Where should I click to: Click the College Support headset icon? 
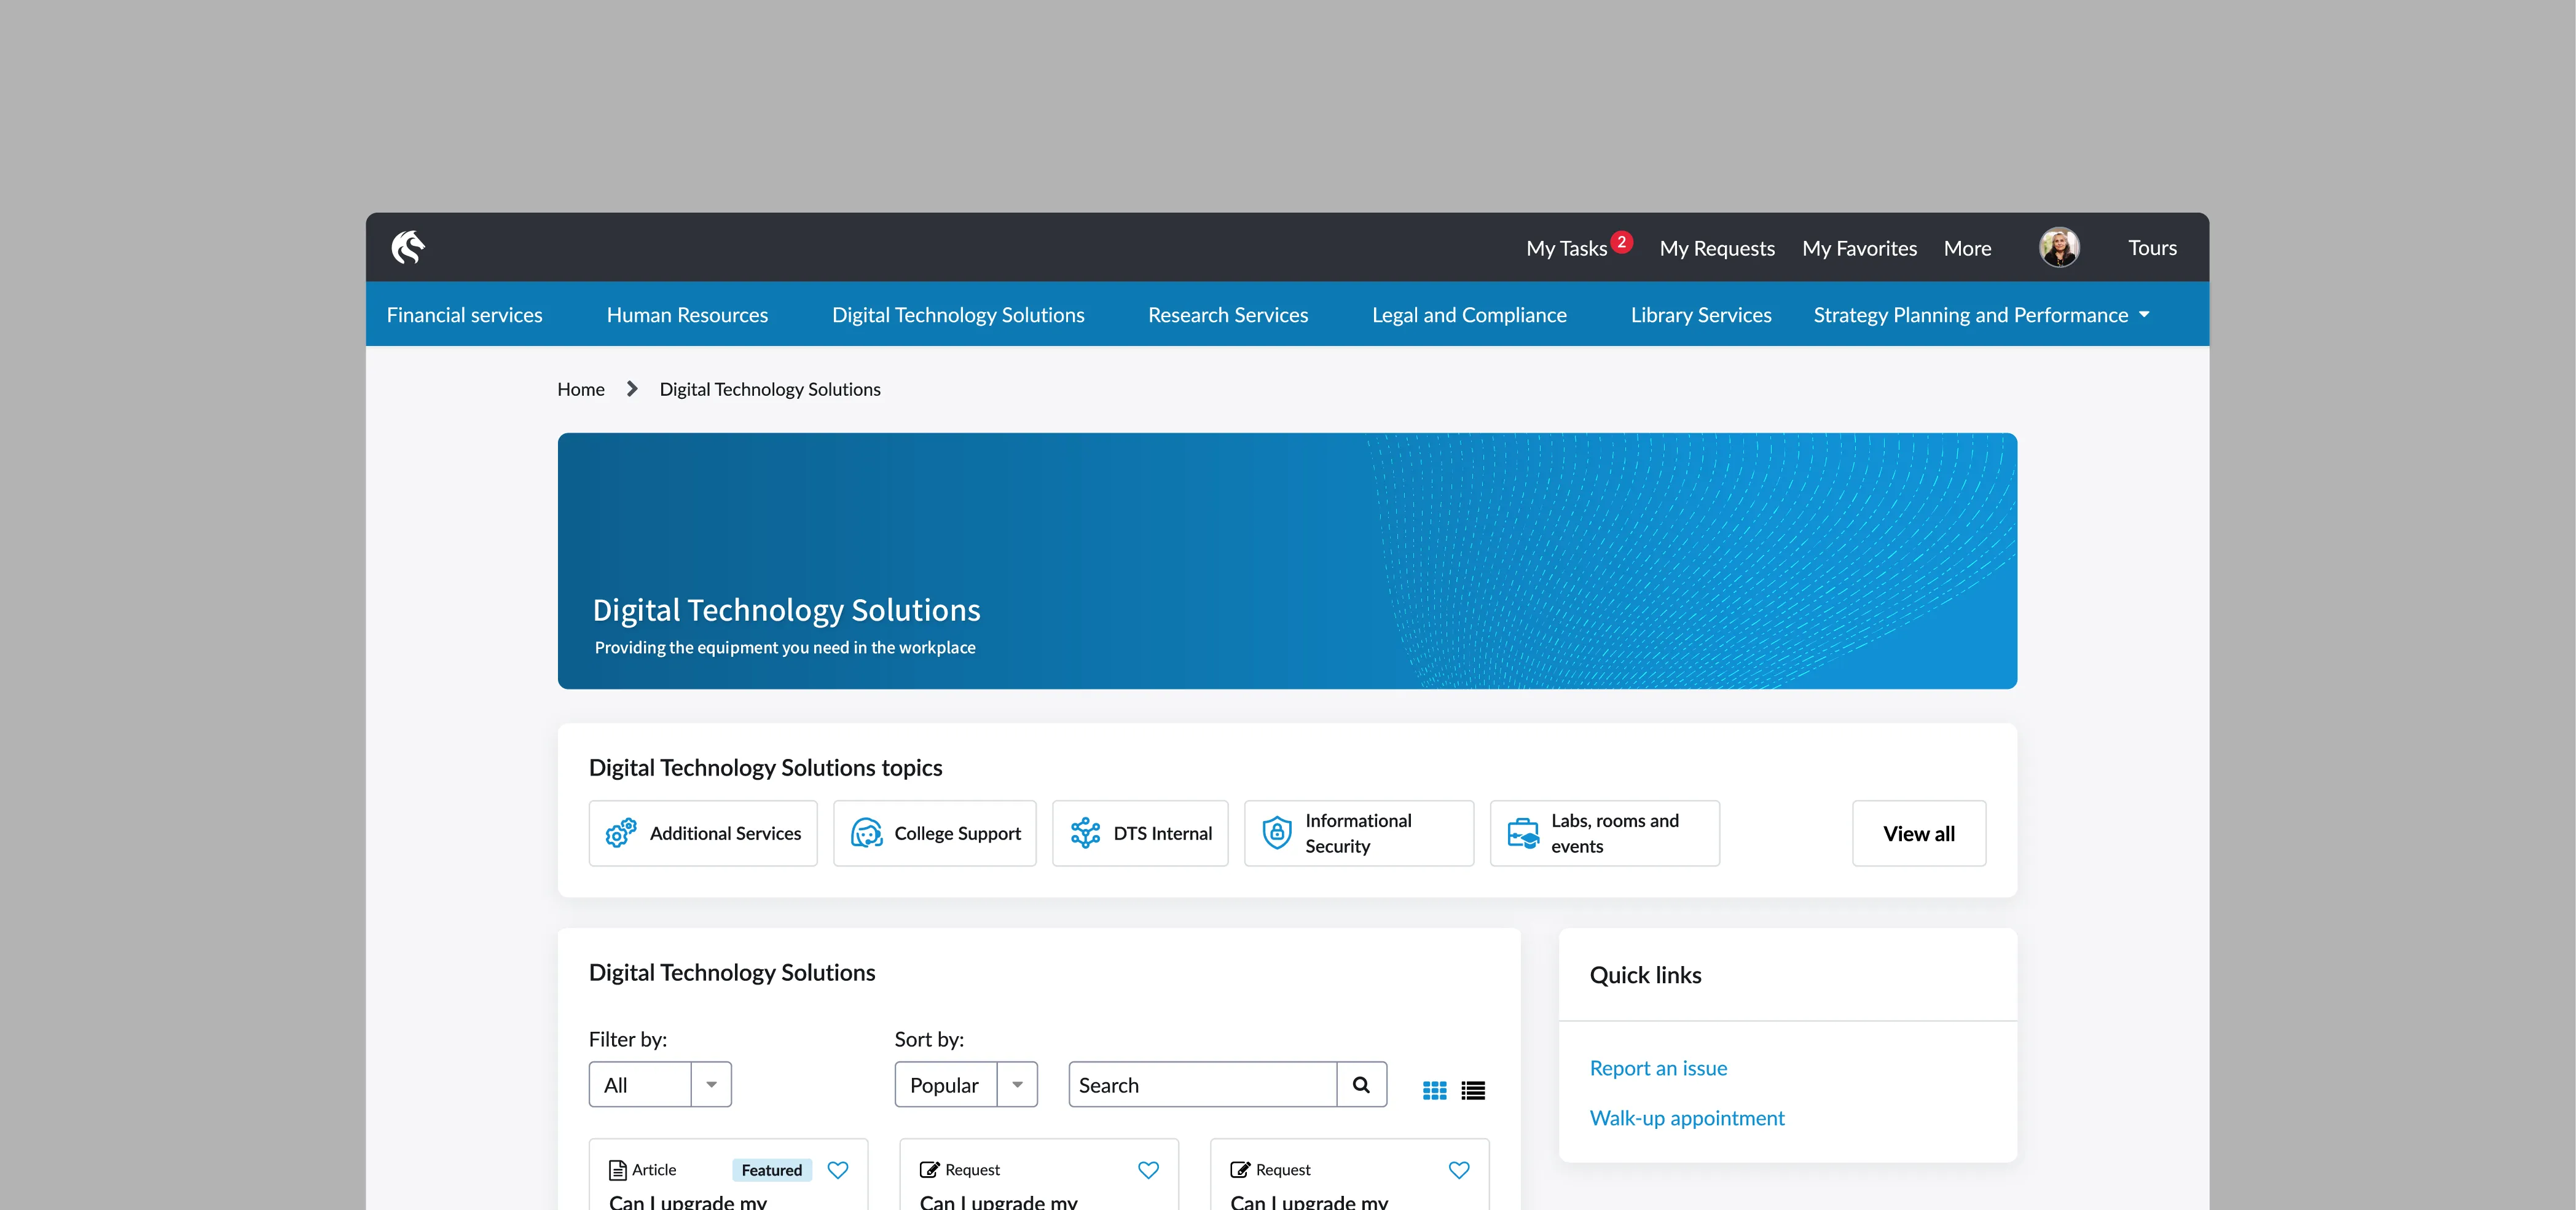(x=866, y=833)
